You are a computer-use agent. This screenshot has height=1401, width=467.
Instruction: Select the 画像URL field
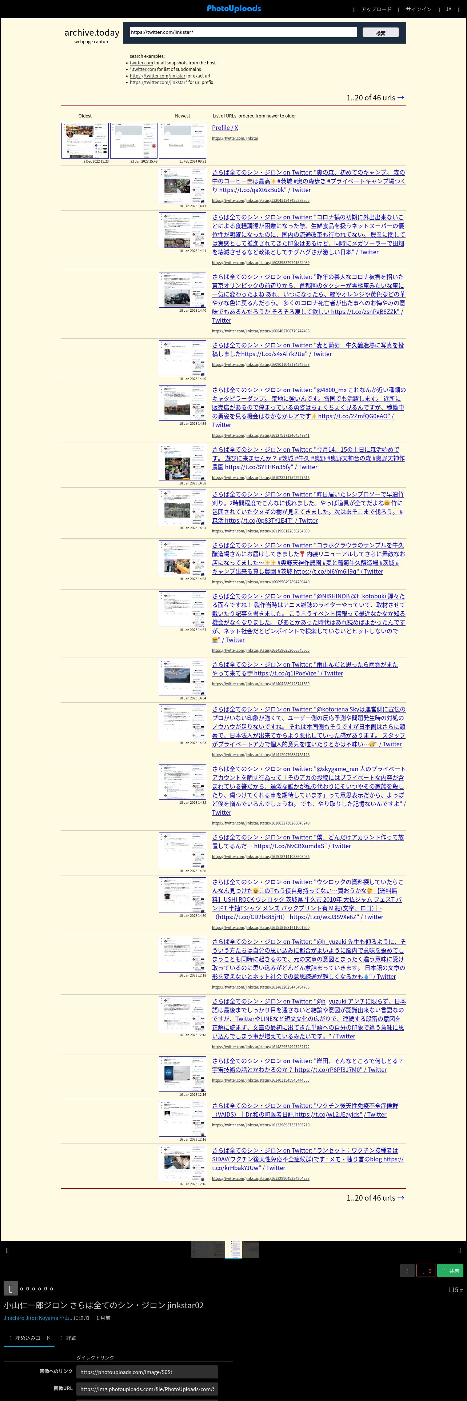point(147,1389)
